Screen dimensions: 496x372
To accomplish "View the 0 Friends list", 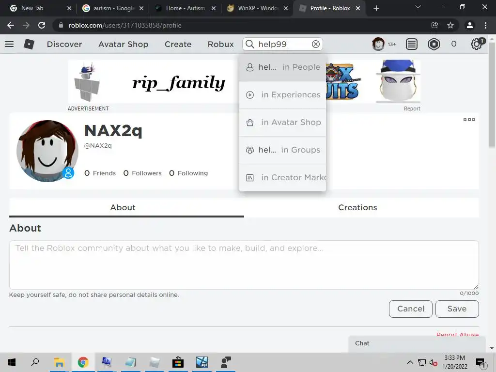I will pos(100,173).
